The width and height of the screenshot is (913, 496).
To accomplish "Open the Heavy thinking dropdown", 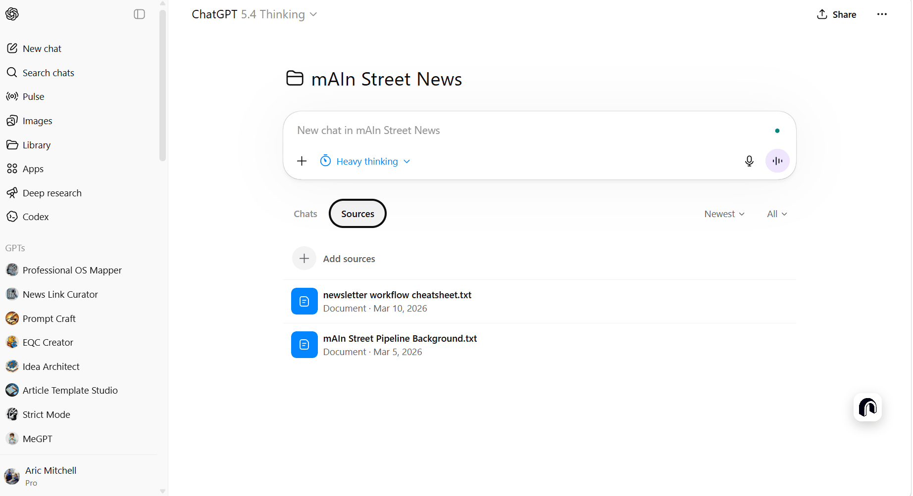I will pos(365,161).
